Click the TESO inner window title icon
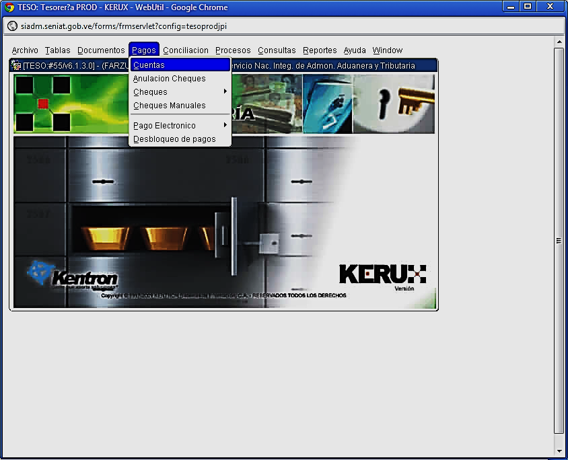The height and width of the screenshot is (460, 568). [16, 65]
